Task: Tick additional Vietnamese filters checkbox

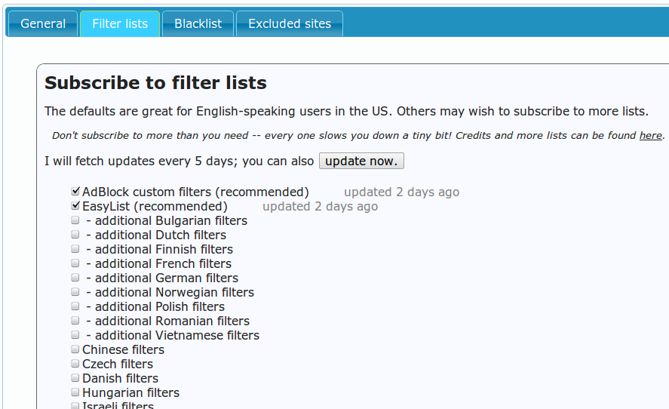Action: (x=75, y=335)
